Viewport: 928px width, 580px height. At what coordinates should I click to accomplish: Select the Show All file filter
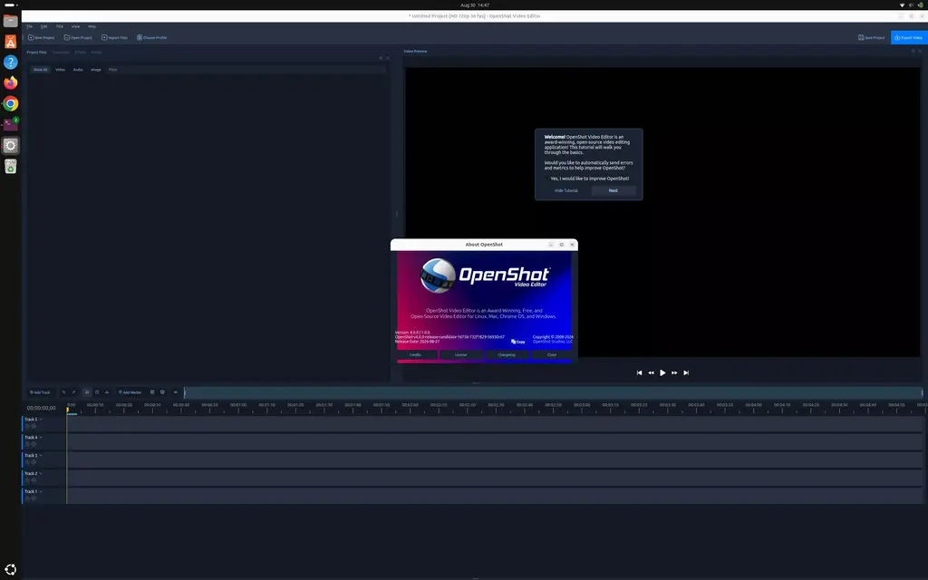(40, 70)
